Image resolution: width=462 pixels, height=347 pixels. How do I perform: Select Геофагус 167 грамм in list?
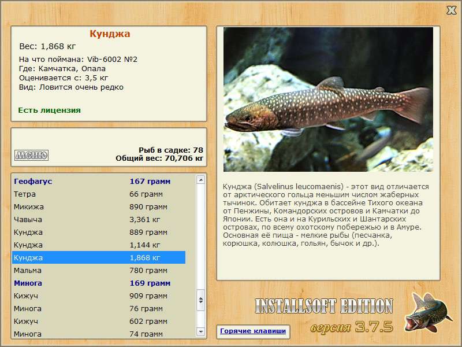(99, 182)
